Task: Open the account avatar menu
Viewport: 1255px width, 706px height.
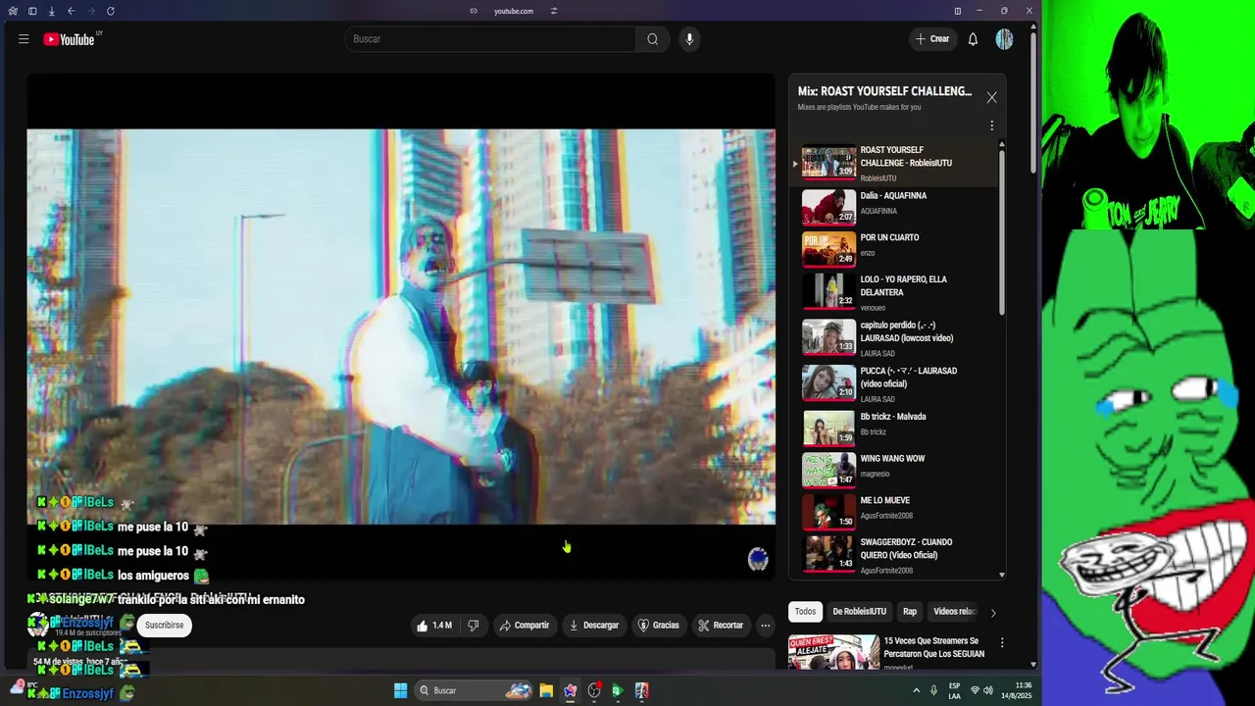Action: click(x=1004, y=39)
